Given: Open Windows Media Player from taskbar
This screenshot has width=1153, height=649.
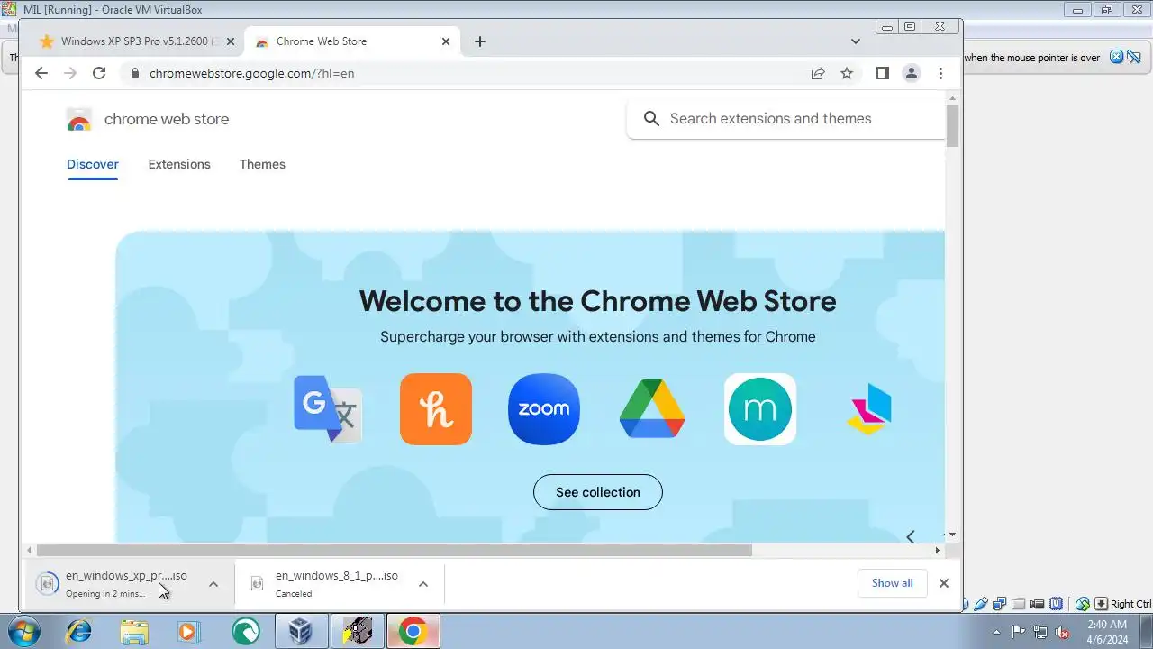Looking at the screenshot, I should coord(188,631).
